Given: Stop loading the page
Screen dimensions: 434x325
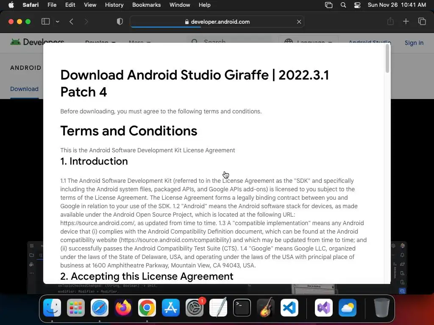Looking at the screenshot, I should [x=299, y=22].
